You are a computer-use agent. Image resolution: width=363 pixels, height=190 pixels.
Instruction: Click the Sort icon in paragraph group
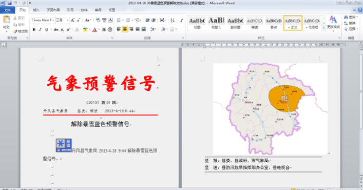tap(173, 21)
